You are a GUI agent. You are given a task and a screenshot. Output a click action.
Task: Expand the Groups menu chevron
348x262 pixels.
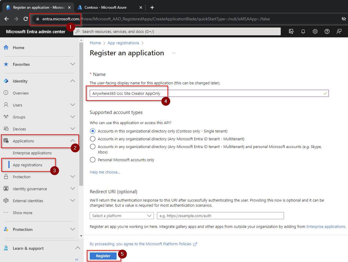click(x=73, y=117)
